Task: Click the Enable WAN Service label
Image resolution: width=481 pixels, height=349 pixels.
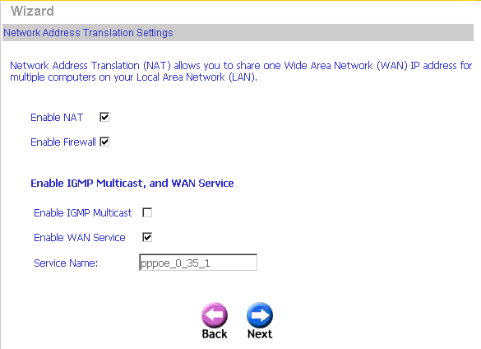Action: (80, 238)
